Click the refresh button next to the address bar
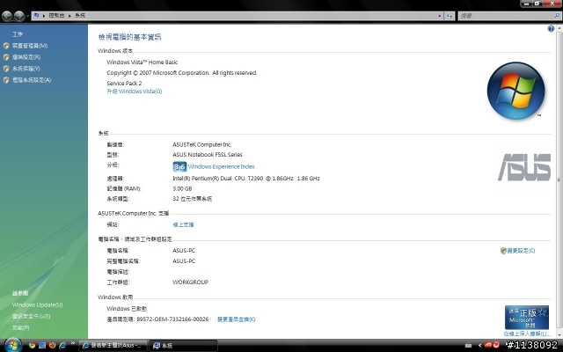Screen dimensions: 563x352 (x=450, y=16)
